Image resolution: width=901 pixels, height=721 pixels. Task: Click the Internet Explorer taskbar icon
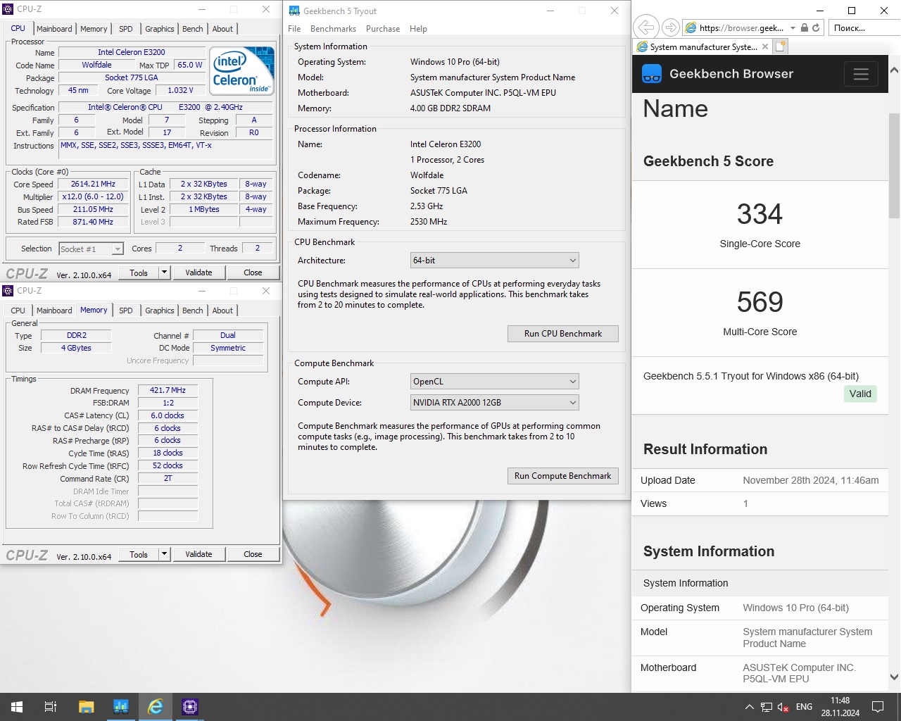click(155, 707)
